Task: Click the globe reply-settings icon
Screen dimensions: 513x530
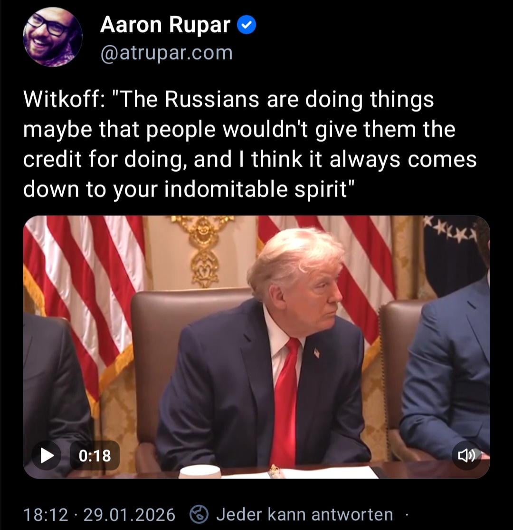Action: coord(199,514)
